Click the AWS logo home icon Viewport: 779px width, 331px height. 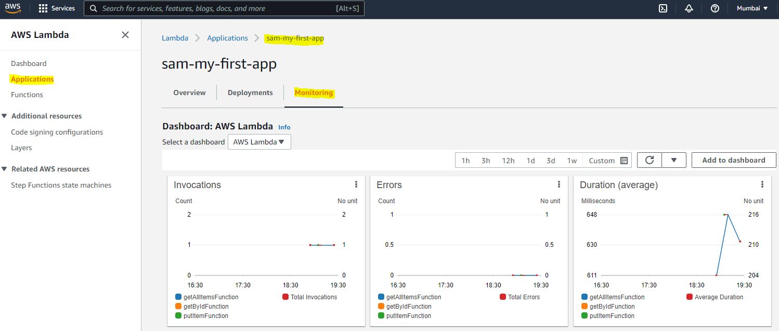tap(13, 8)
